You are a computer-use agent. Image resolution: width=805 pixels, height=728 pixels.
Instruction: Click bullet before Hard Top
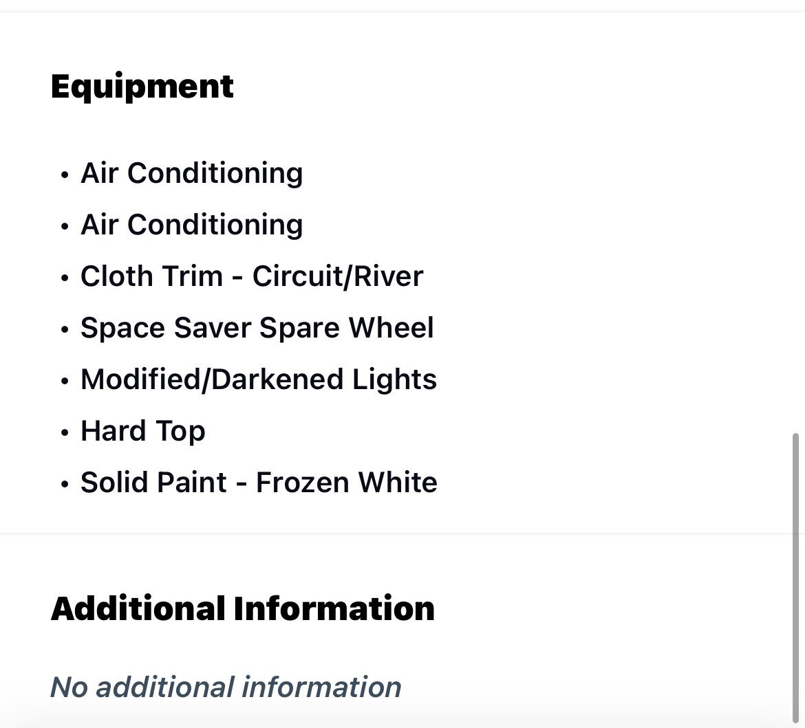click(64, 432)
